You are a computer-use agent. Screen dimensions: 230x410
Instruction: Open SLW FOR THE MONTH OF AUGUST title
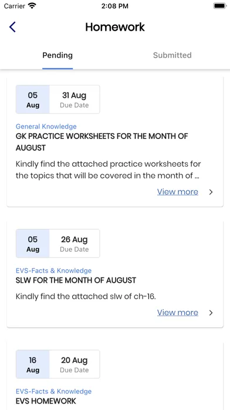point(76,280)
